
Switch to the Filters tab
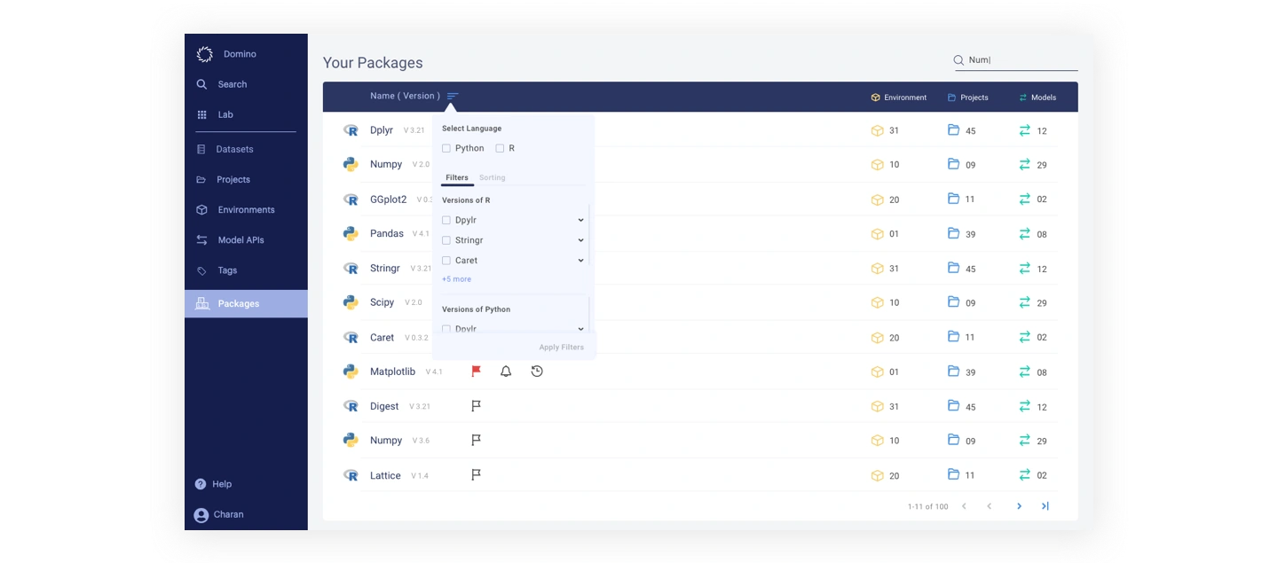[457, 177]
